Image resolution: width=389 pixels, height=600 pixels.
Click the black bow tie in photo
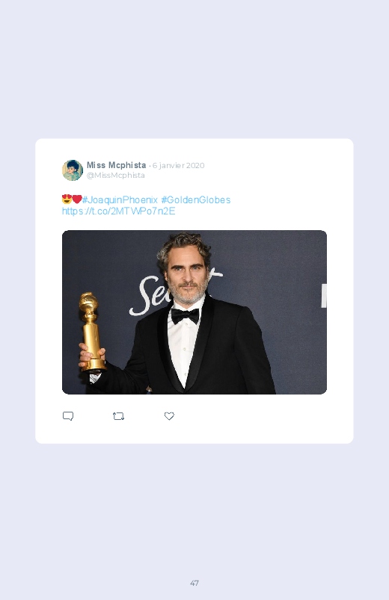185,316
